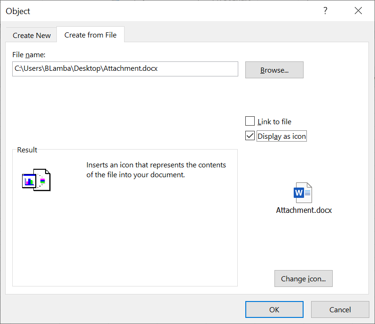
Task: Click into the File name path field
Action: pos(125,69)
